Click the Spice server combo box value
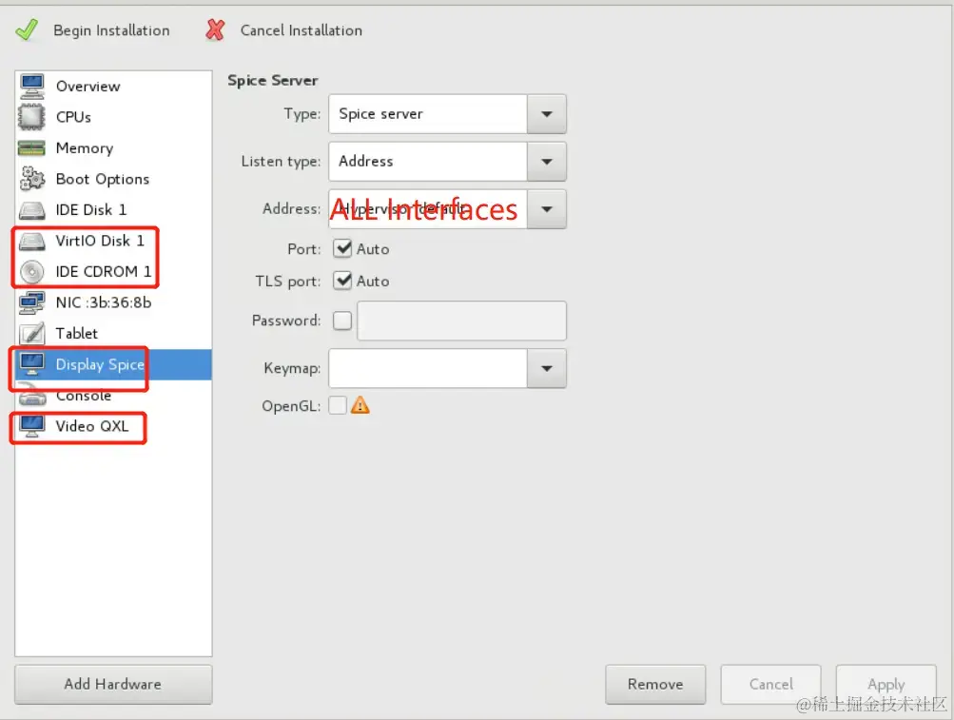The height and width of the screenshot is (720, 954). click(428, 114)
